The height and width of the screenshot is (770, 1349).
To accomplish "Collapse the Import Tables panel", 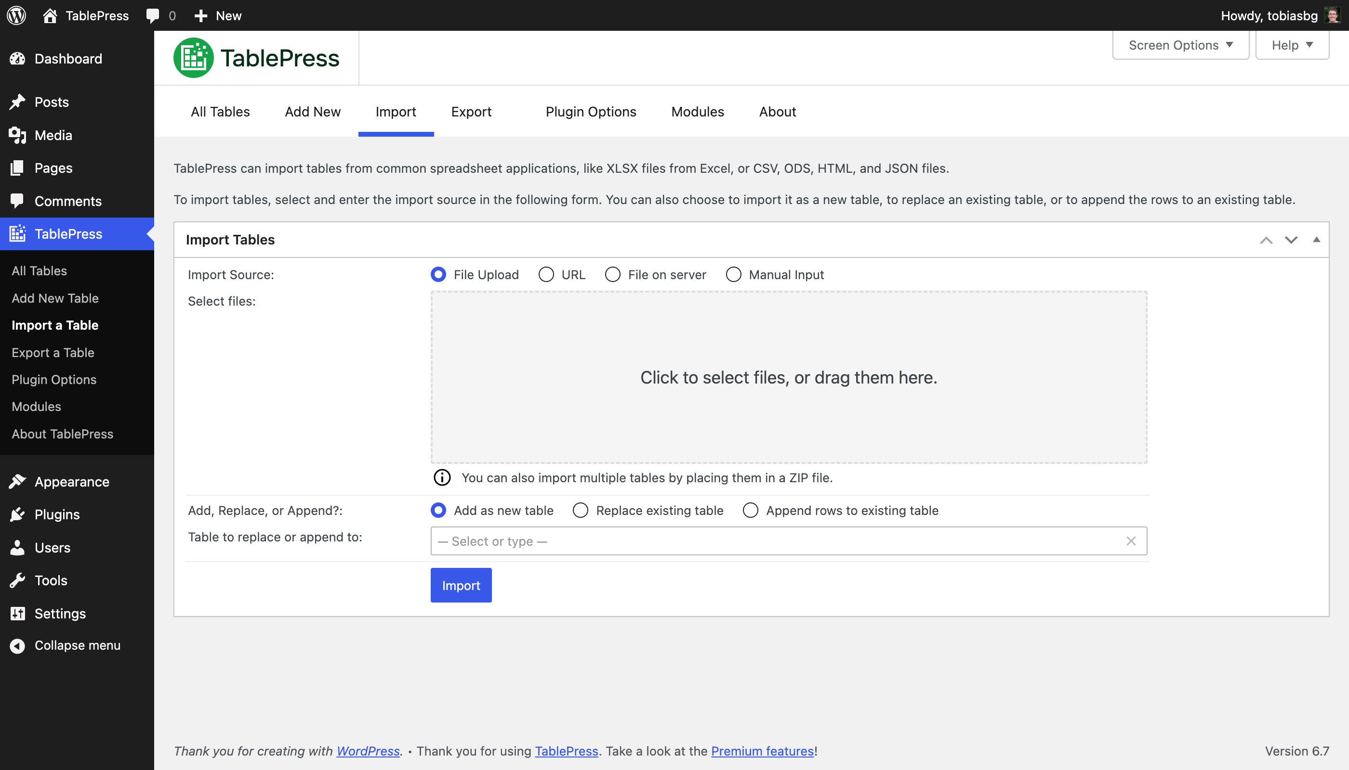I will click(x=1317, y=240).
